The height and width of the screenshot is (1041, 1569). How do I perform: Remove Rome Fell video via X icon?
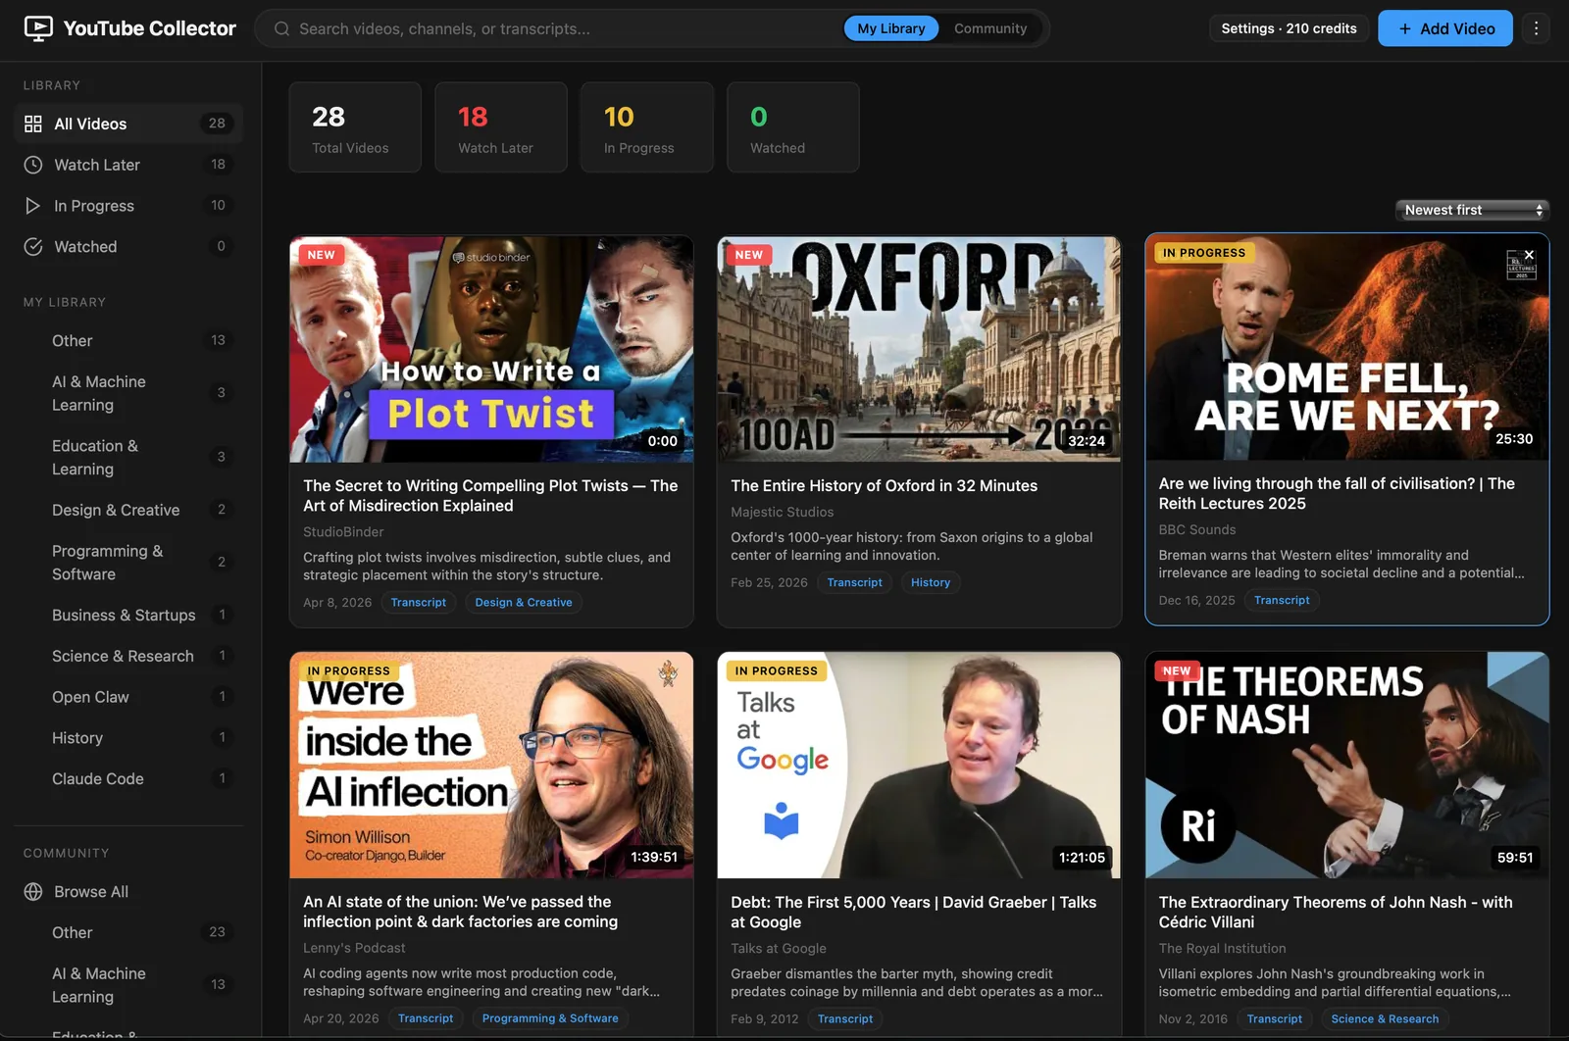click(1529, 255)
